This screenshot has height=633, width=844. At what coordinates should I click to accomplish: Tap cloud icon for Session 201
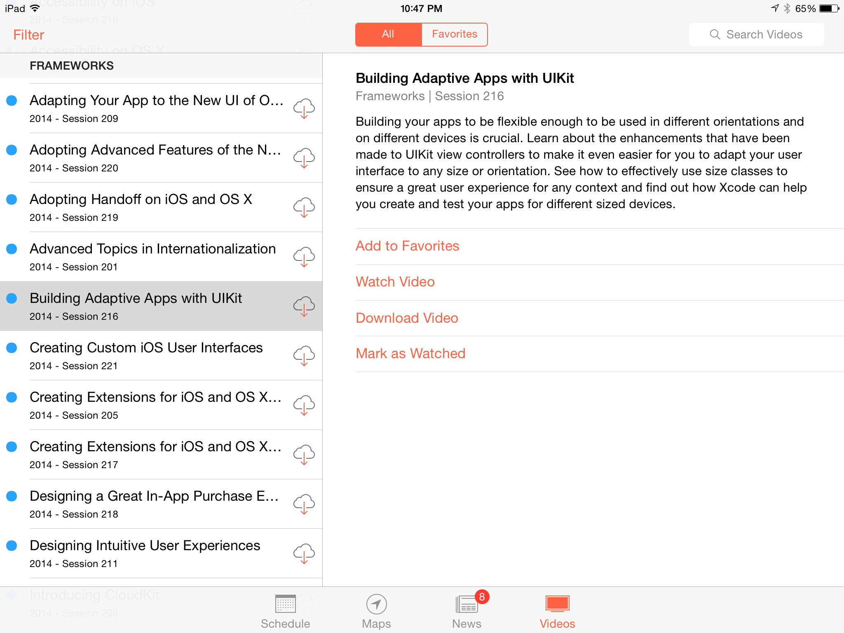pyautogui.click(x=304, y=257)
